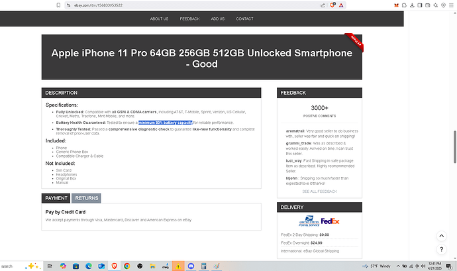Image resolution: width=457 pixels, height=271 pixels.
Task: Open site settings icon in address bar
Action: pyautogui.click(x=68, y=5)
